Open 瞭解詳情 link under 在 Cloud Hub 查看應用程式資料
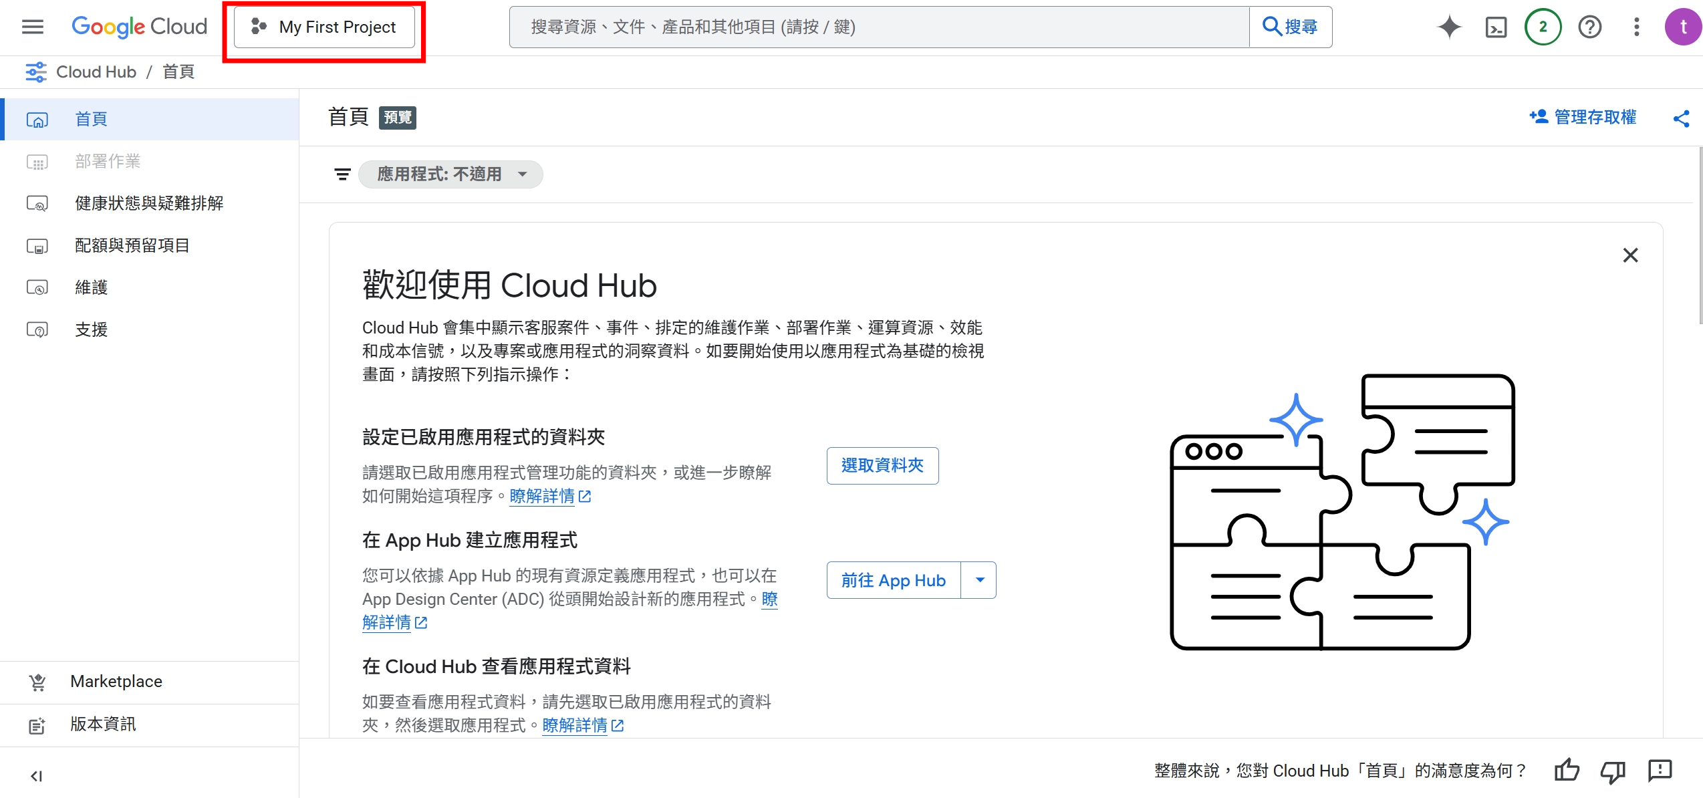This screenshot has width=1703, height=798. (583, 726)
